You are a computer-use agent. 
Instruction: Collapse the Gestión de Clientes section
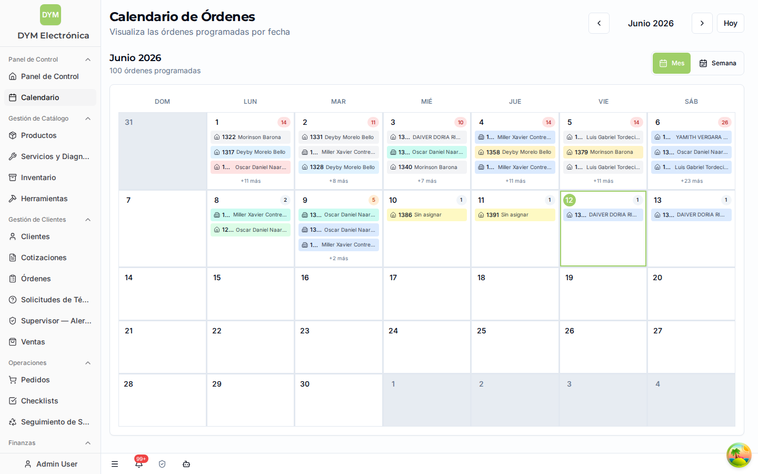point(88,220)
